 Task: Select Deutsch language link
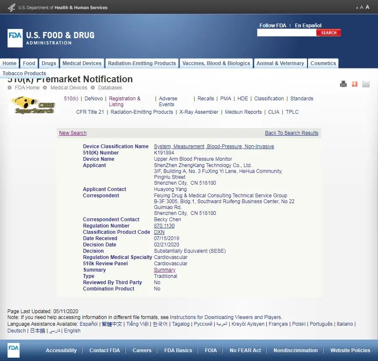(x=16, y=331)
